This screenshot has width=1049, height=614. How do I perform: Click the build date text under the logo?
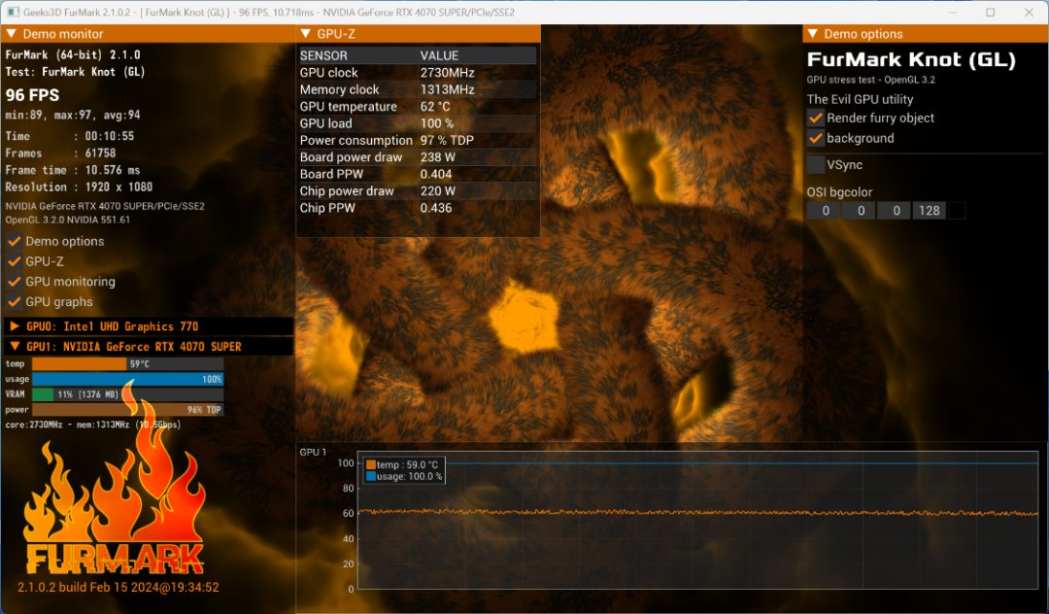pyautogui.click(x=118, y=587)
